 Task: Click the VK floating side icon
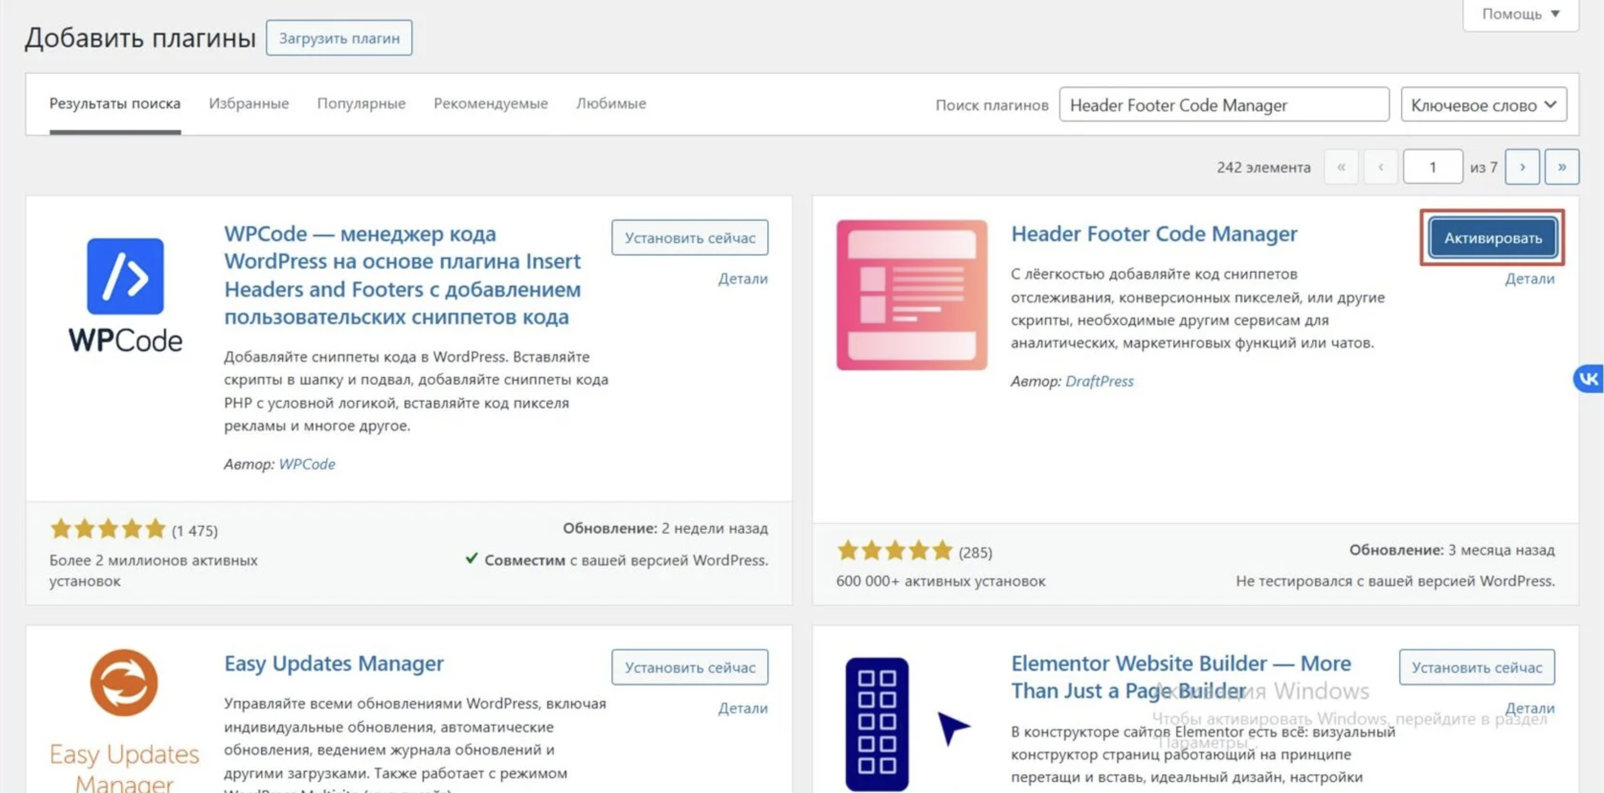[x=1588, y=378]
